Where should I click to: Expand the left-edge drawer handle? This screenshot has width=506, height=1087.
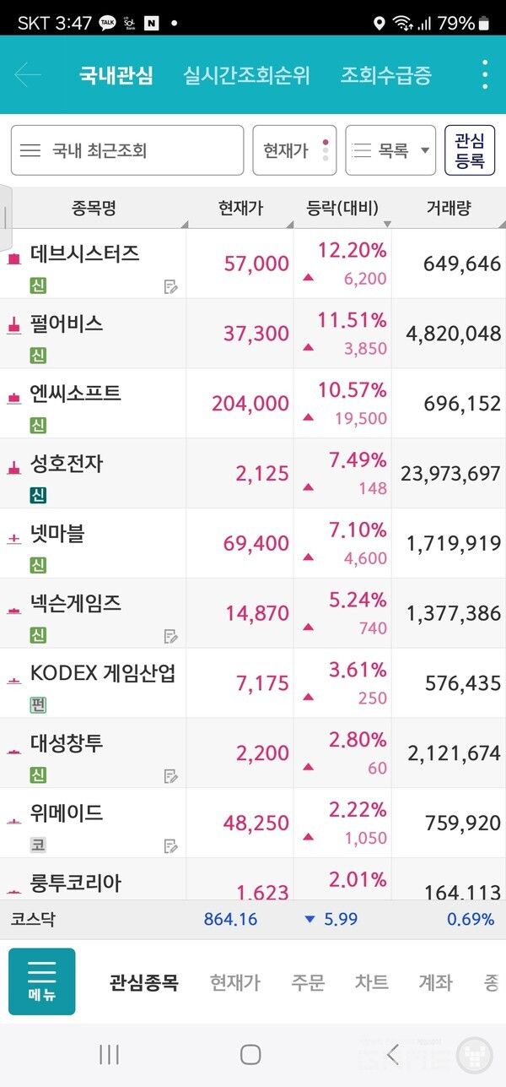[x=8, y=216]
